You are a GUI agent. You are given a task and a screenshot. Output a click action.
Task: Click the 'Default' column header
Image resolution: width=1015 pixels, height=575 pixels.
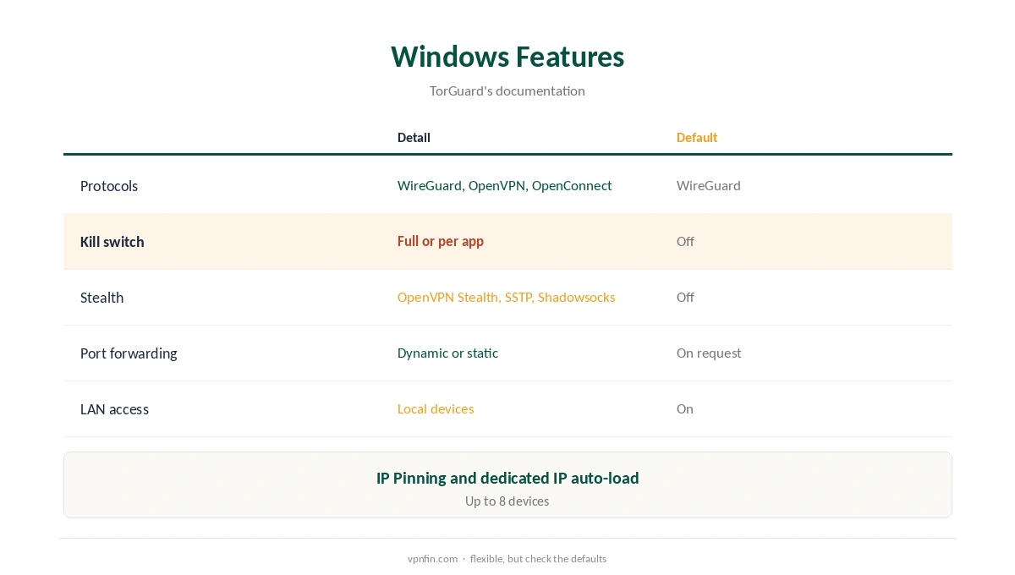point(697,137)
